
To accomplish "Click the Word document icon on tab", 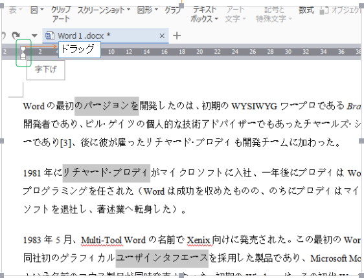I will (50, 36).
